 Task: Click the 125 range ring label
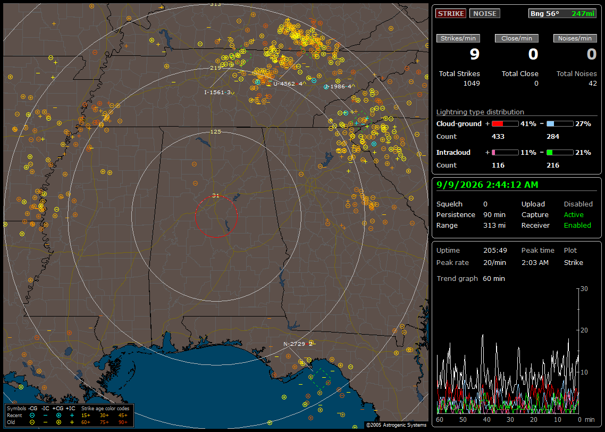[216, 131]
